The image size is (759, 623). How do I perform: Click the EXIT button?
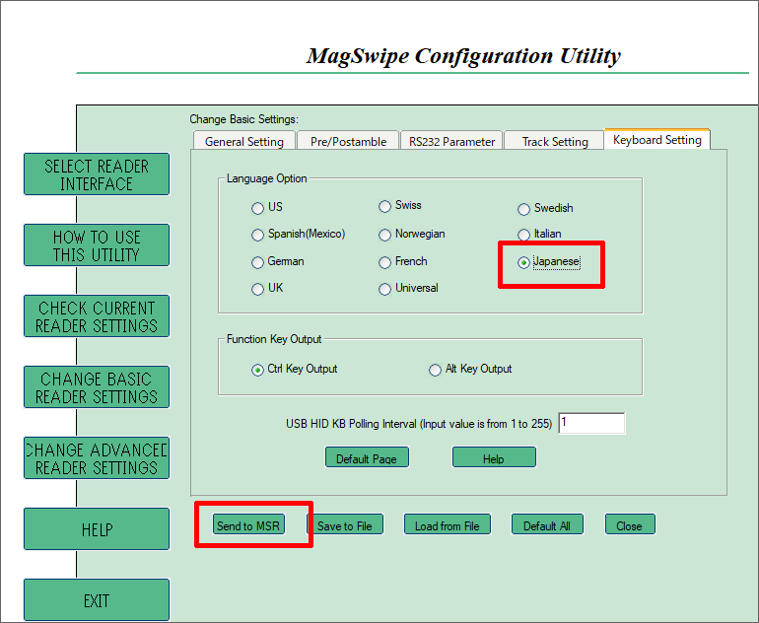(97, 600)
